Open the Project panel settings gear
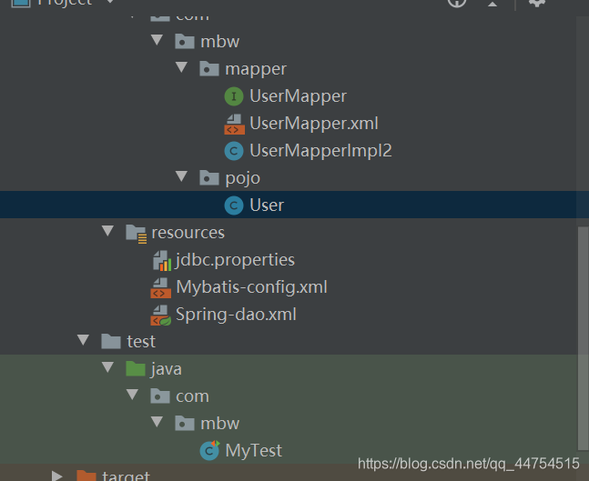 click(537, 3)
